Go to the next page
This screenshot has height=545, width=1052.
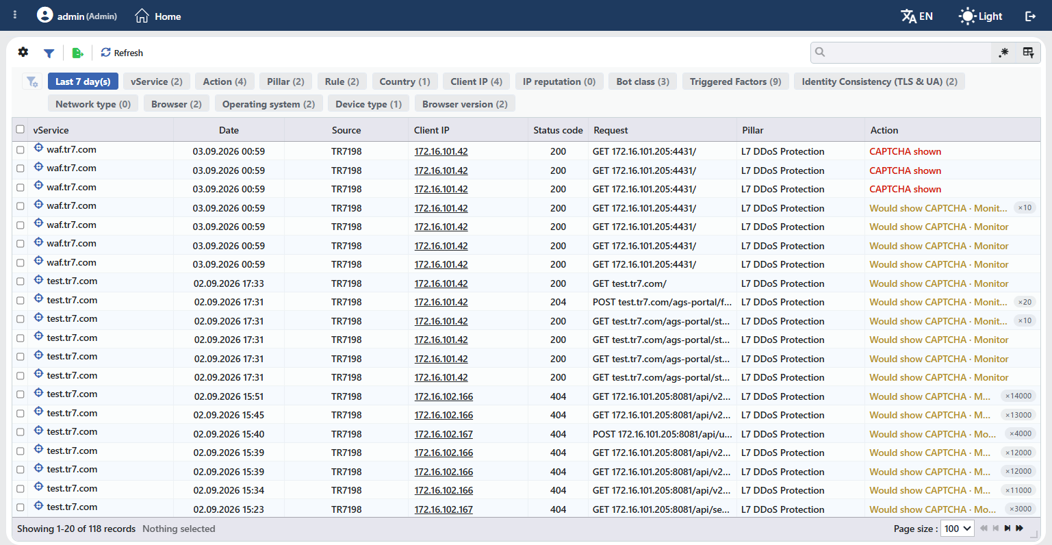1008,528
